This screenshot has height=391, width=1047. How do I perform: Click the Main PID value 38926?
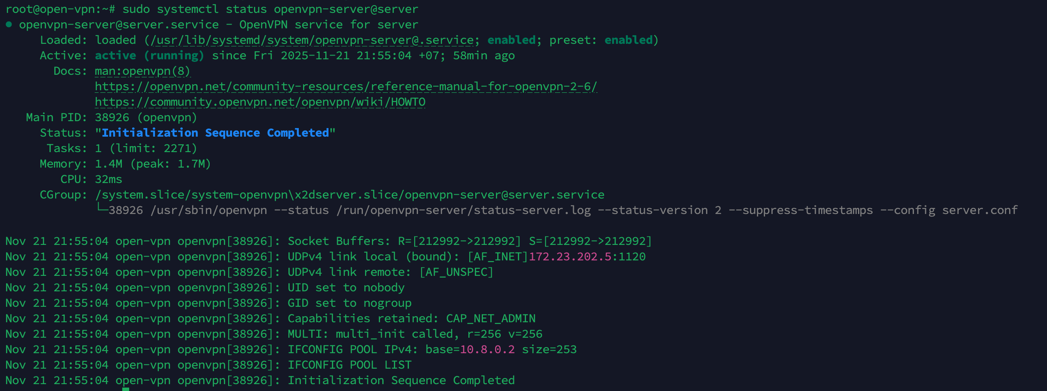tap(112, 117)
